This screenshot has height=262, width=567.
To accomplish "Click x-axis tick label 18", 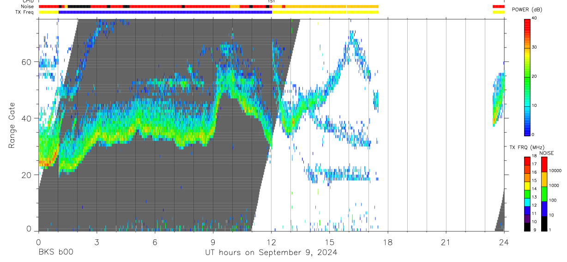I will (x=388, y=242).
